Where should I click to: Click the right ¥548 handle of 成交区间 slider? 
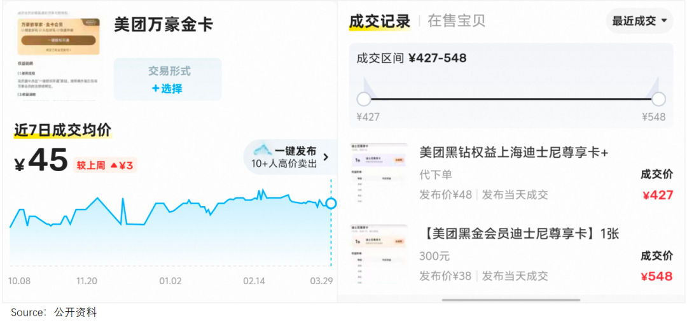click(659, 99)
